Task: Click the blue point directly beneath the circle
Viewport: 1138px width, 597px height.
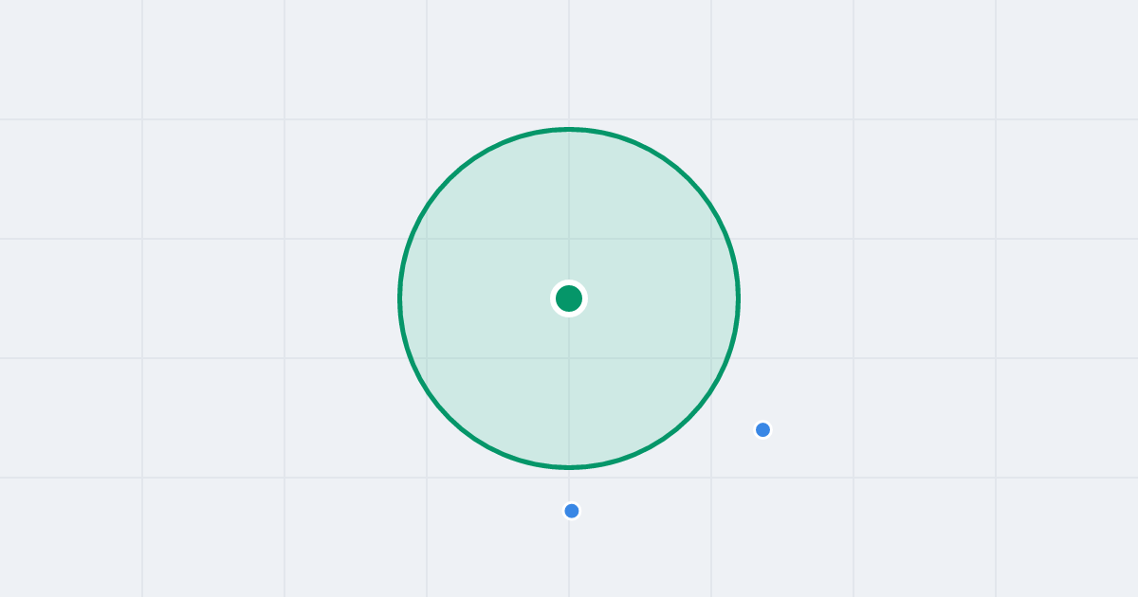Action: (x=572, y=511)
